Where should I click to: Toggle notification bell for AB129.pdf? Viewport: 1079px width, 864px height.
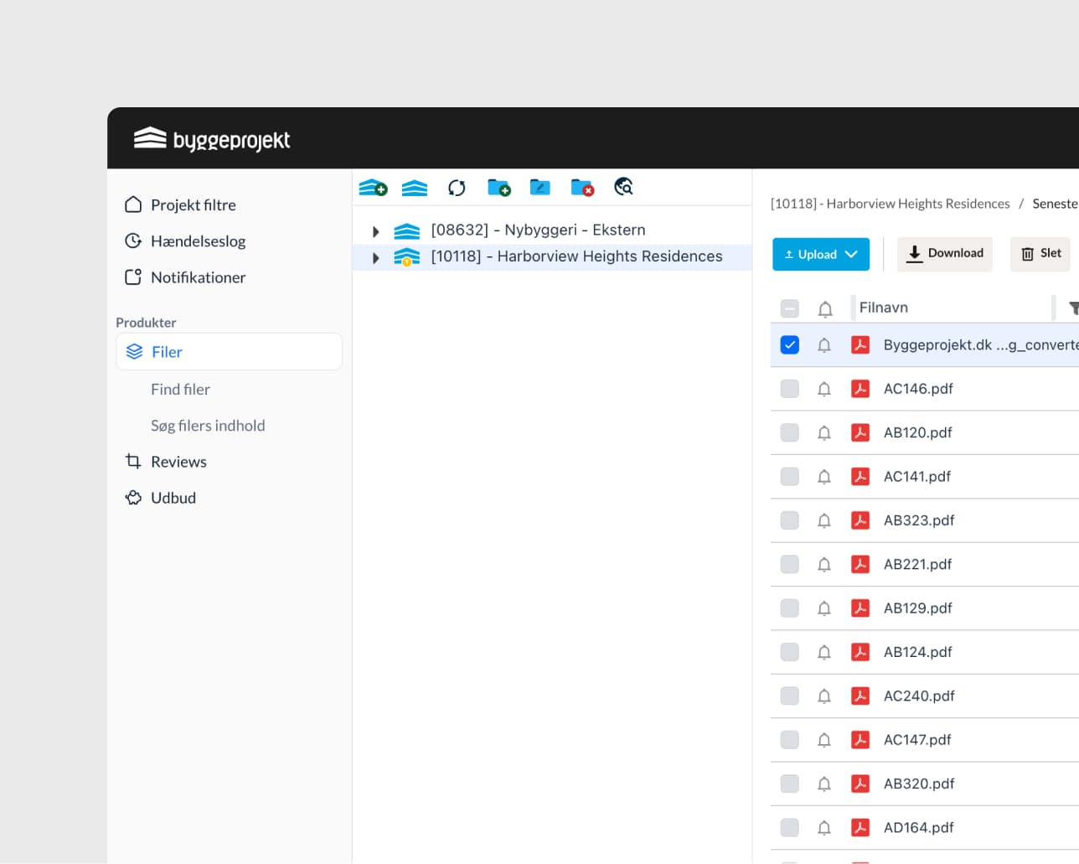[x=824, y=608]
